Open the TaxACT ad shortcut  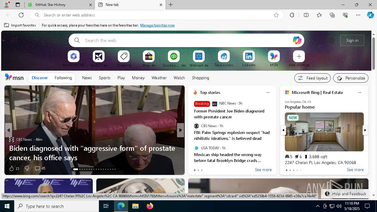pyautogui.click(x=99, y=56)
